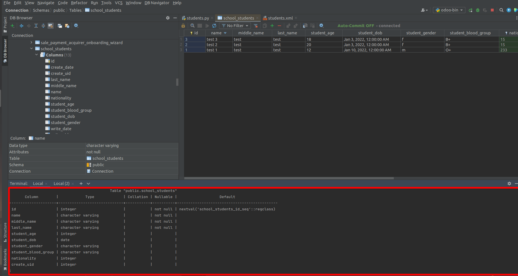
Task: Open DB Browser toolbar settings gear
Action: tap(76, 26)
